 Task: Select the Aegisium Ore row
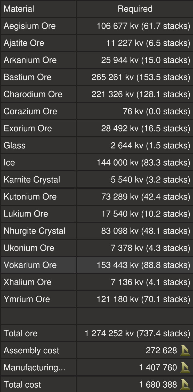coord(30,26)
